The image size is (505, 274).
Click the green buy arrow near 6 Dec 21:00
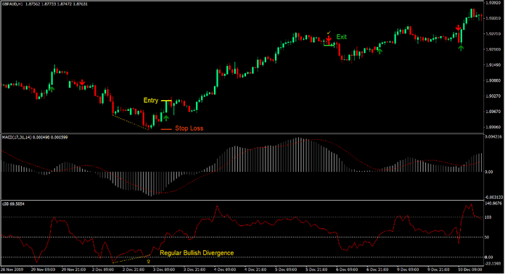tap(379, 51)
